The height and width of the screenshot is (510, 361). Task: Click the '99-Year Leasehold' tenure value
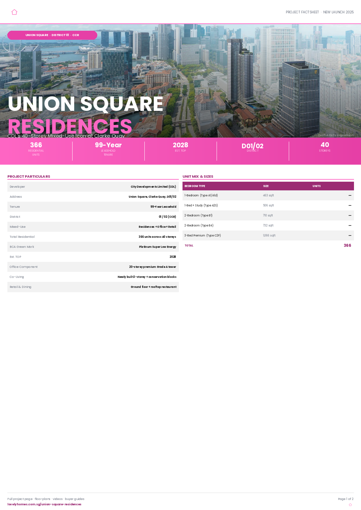[x=163, y=207]
